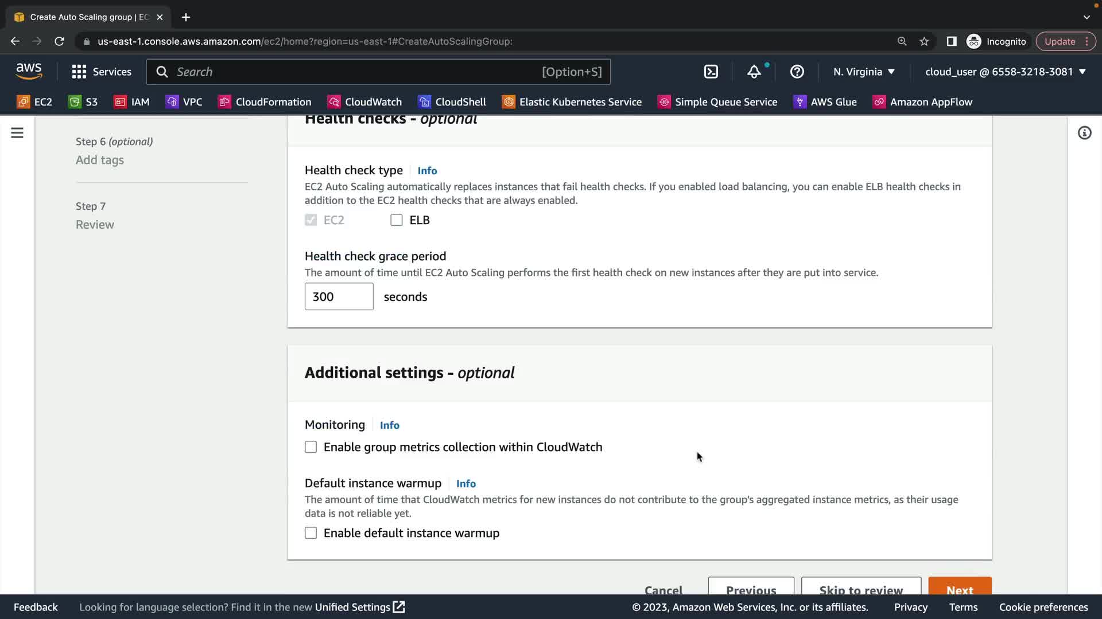Enable default instance warmup checkbox
This screenshot has width=1102, height=619.
[311, 533]
